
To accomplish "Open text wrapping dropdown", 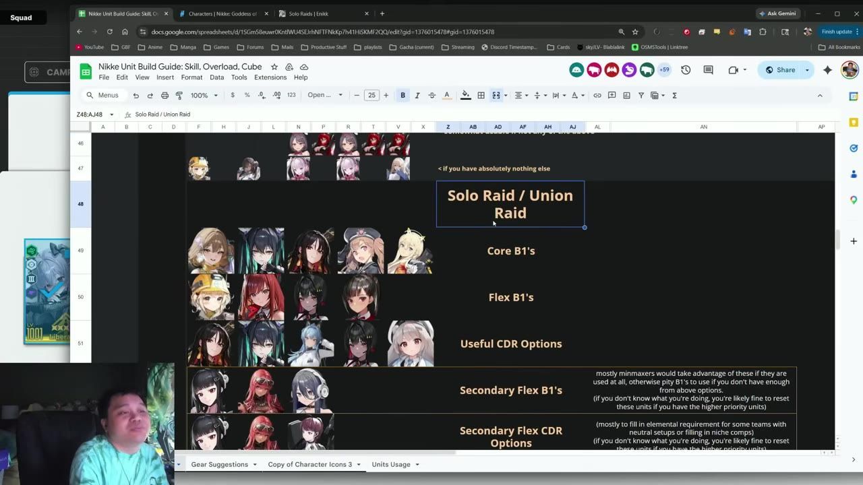I will tap(558, 96).
